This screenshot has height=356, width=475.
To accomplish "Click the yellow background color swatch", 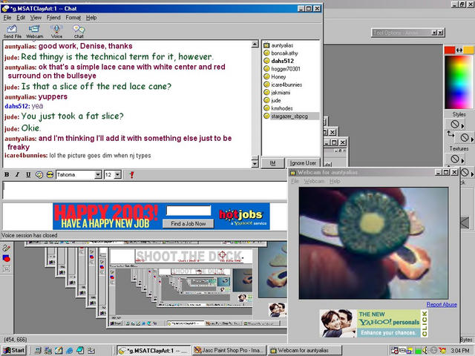I will pyautogui.click(x=468, y=50).
